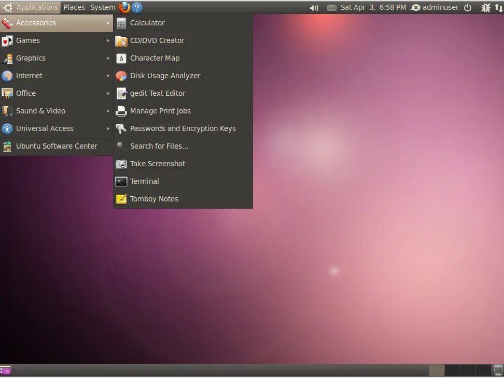The image size is (504, 378).
Task: Click the "Universal Access" label
Action: click(x=45, y=128)
